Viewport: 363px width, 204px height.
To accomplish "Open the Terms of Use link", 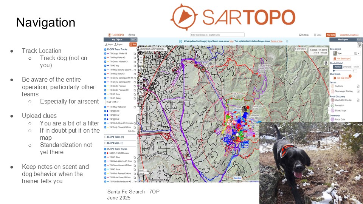I will coord(276,42).
